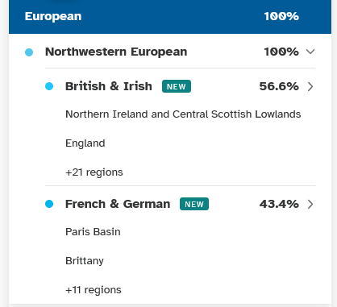
Task: Click the 56.6% British & Irish percentage
Action: click(x=279, y=86)
